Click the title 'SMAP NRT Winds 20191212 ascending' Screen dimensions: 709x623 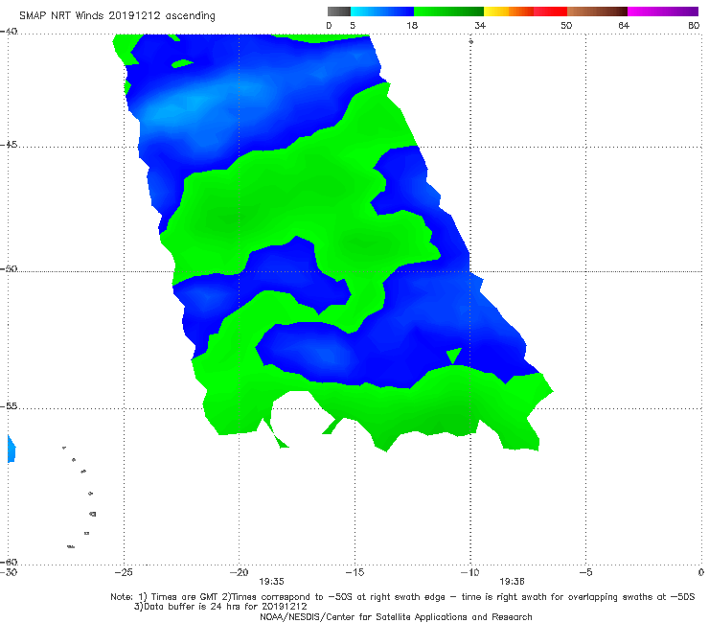117,15
